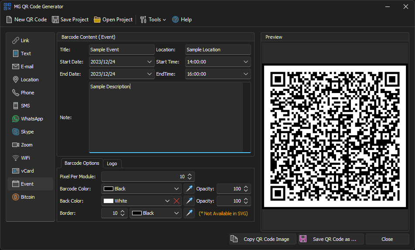This screenshot has width=415, height=250.
Task: Adjust the Border width stepper
Action: [122, 213]
